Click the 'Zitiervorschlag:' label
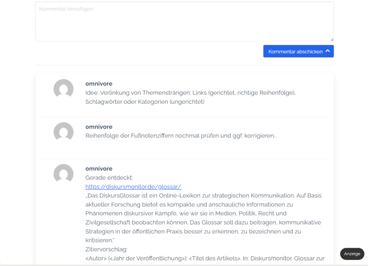Viewport: 368px width, 266px height. click(106, 249)
